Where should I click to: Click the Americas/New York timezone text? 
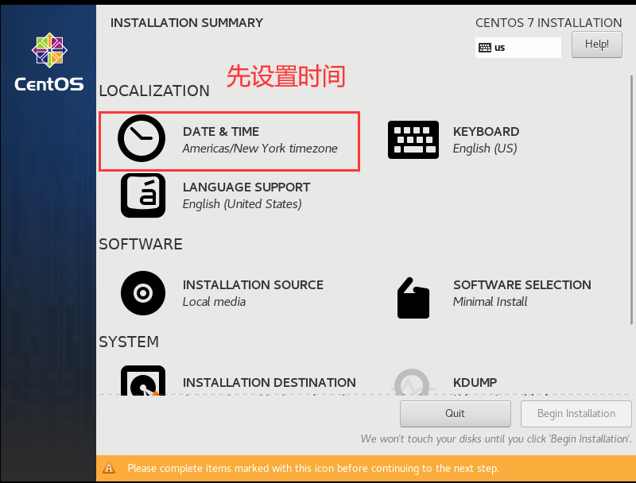(260, 149)
